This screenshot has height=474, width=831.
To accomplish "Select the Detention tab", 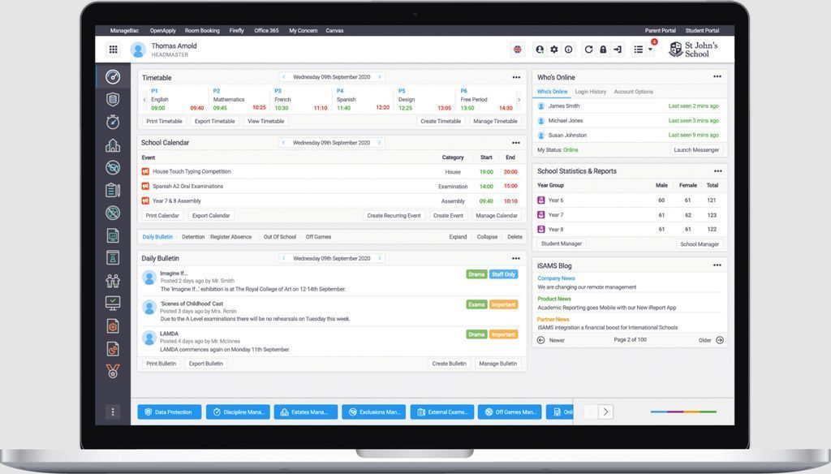I will click(x=193, y=237).
